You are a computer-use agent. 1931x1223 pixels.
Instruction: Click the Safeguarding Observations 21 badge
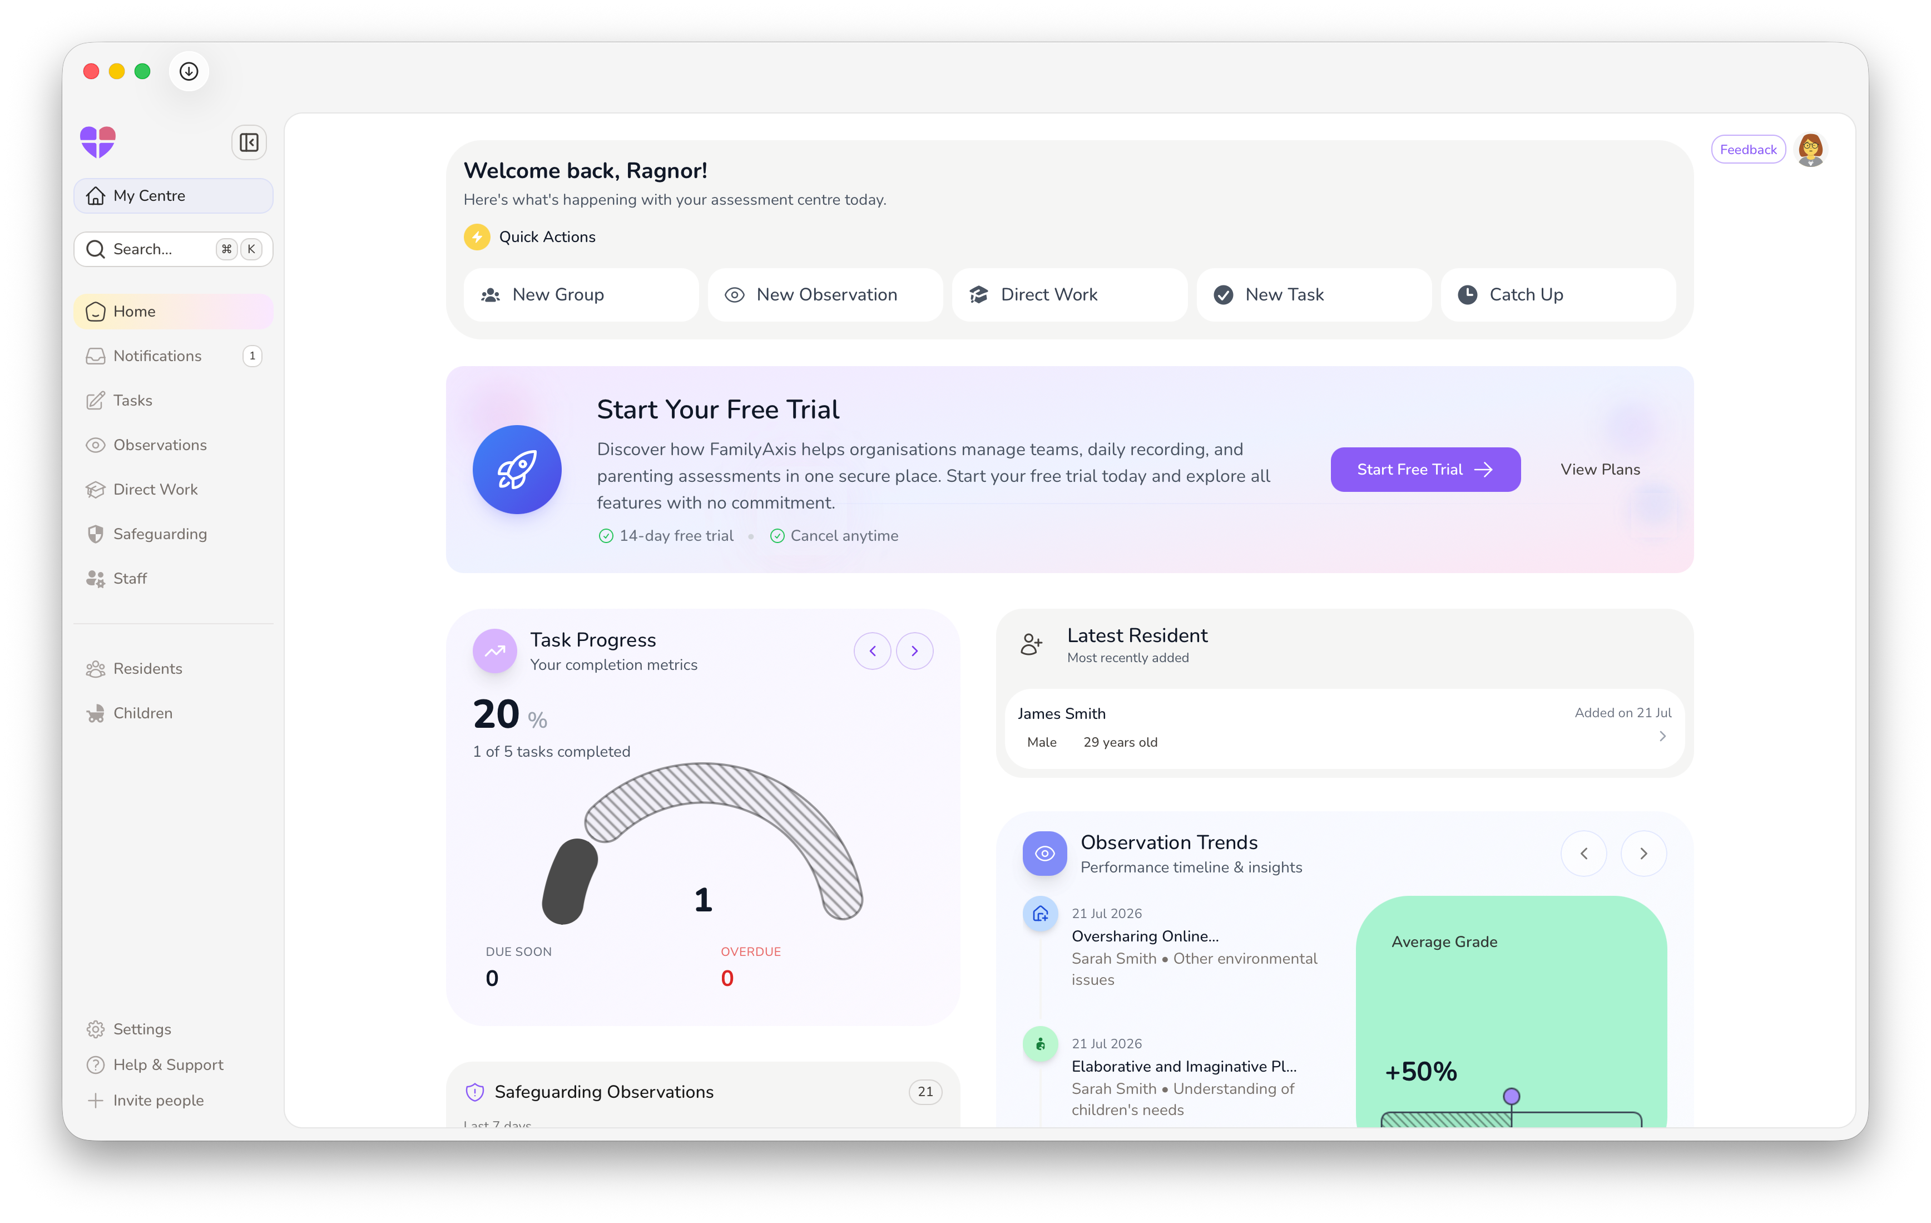925,1093
